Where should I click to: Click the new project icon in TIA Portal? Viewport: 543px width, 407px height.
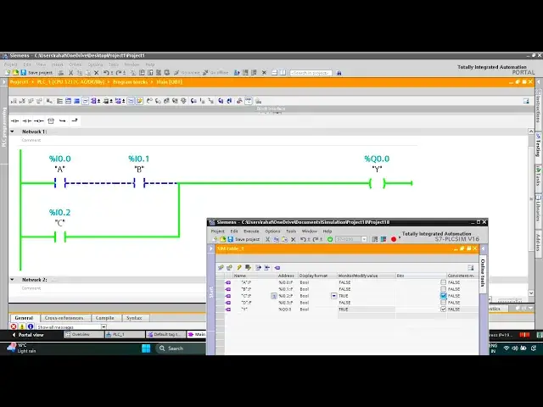[8, 73]
